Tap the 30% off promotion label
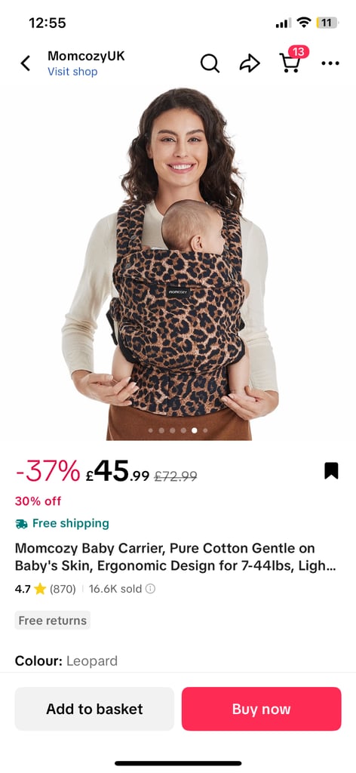 (38, 501)
